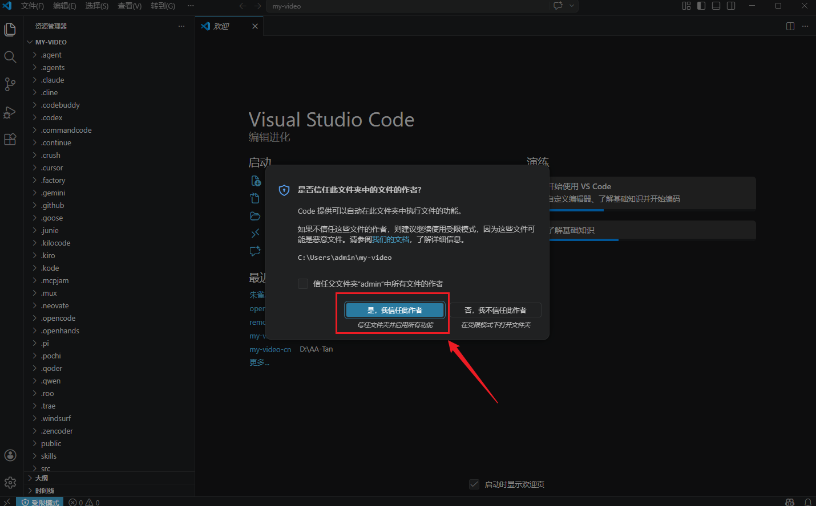Expand the .github folder in explorer
This screenshot has width=816, height=506.
(52, 206)
